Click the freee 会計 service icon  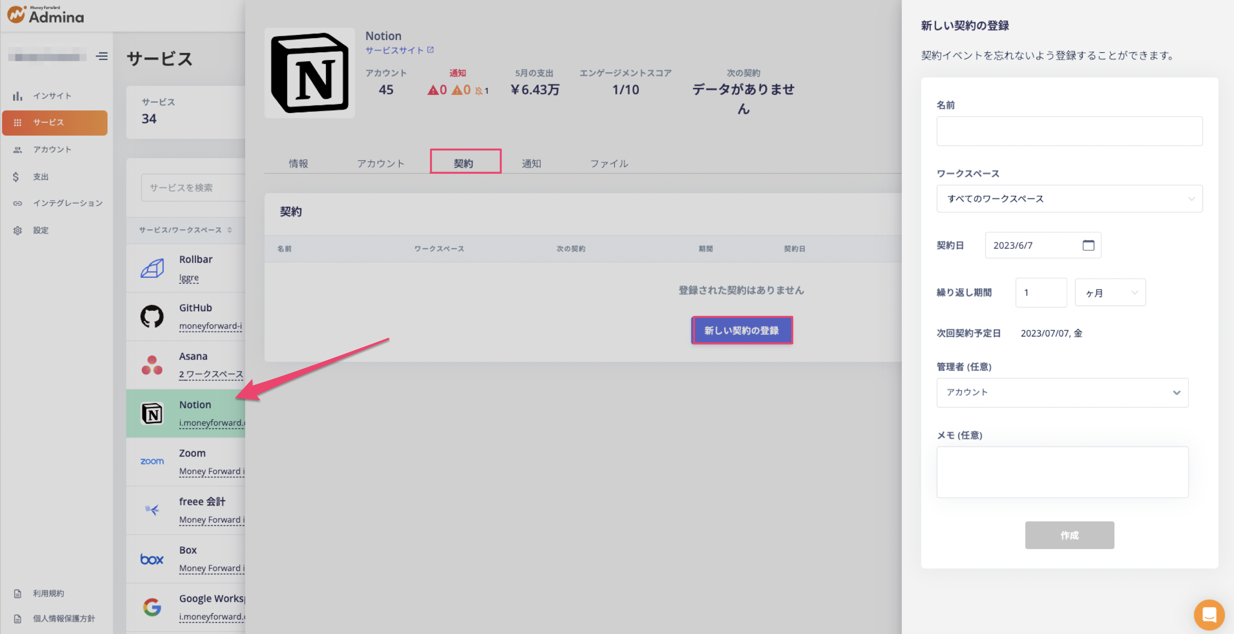[x=152, y=510]
